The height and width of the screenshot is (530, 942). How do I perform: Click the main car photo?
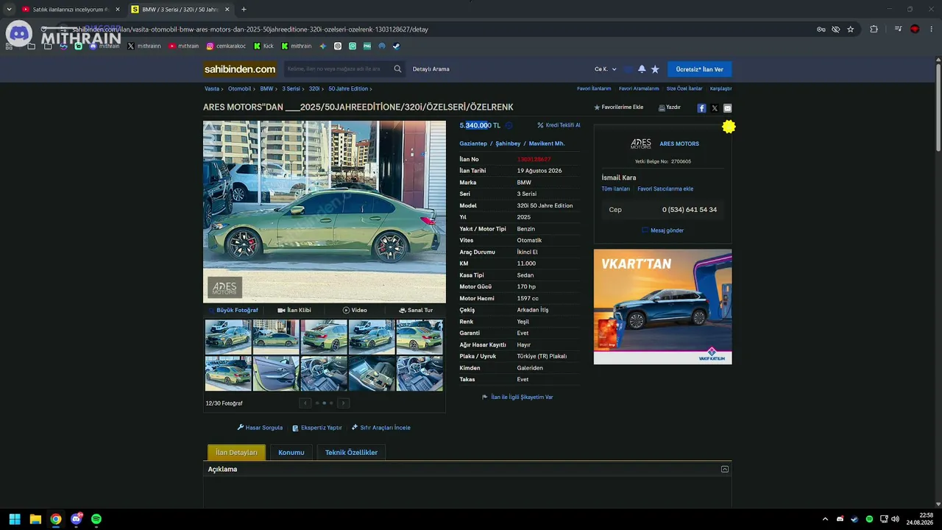(x=325, y=212)
